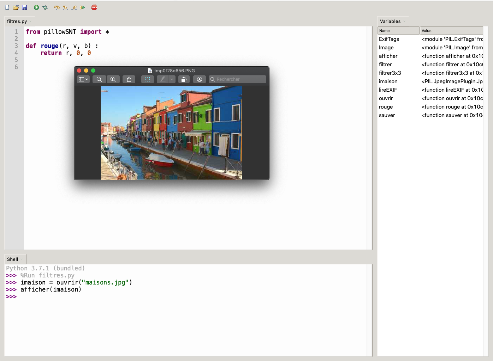Run the current script with green play
This screenshot has height=361, width=493.
[x=36, y=7]
